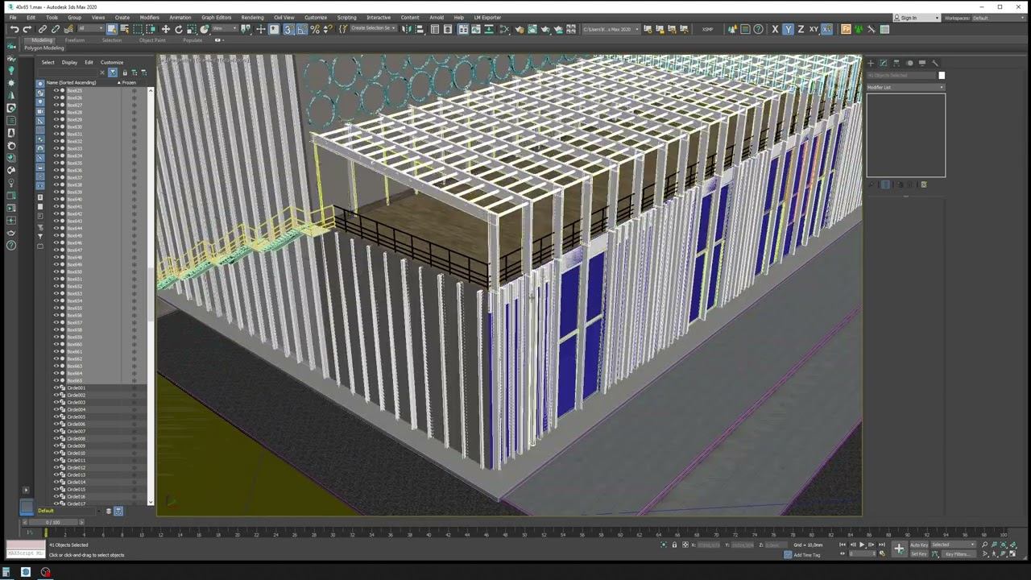Click the Auto Key button
Viewport: 1031px width, 580px height.
pyautogui.click(x=919, y=545)
